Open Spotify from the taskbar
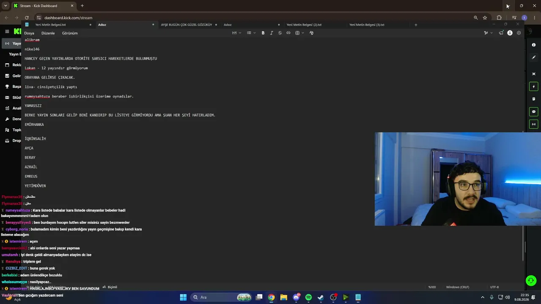Viewport: 541px width, 304px height. click(309, 297)
